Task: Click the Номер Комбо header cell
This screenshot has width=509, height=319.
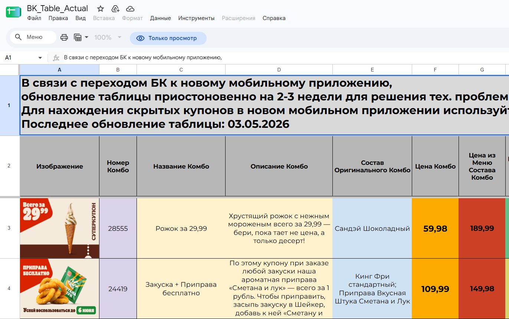Action: coord(118,166)
